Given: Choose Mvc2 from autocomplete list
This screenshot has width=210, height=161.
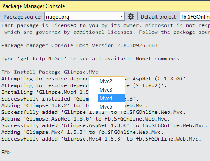Looking at the screenshot, I should [x=107, y=81].
